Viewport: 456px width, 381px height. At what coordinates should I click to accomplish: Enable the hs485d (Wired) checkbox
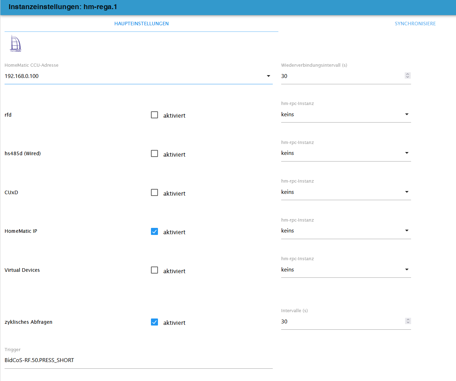pyautogui.click(x=154, y=153)
